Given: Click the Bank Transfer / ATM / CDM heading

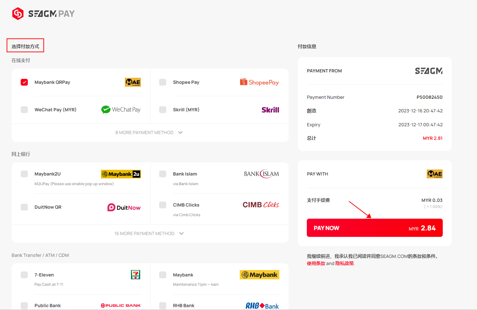Looking at the screenshot, I should pos(40,255).
